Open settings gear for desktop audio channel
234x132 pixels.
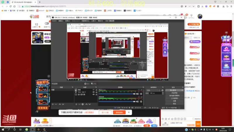[x=141, y=101]
